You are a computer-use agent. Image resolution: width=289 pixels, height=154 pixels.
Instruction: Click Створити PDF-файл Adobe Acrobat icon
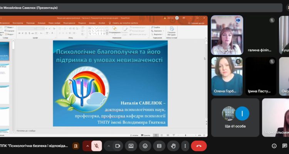172,31
